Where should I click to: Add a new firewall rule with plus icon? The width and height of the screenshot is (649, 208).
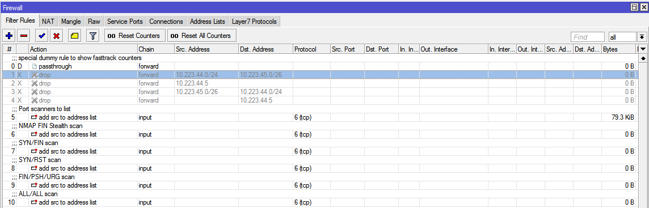point(9,36)
